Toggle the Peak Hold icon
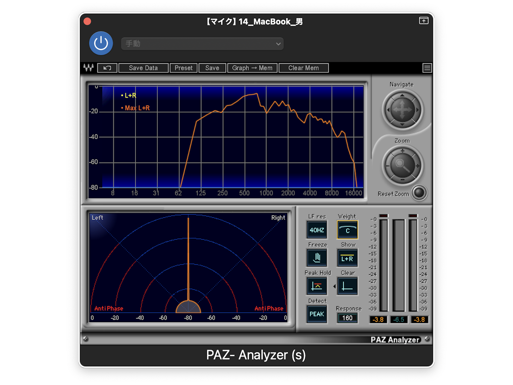This screenshot has height=385, width=513. coord(317,286)
